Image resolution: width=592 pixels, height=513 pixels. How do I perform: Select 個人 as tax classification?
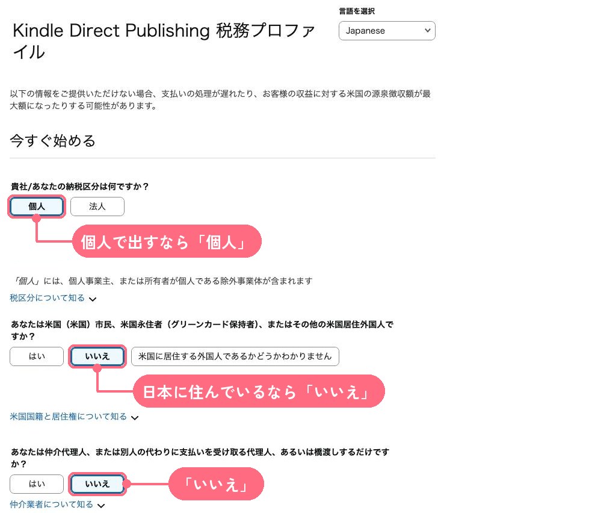(37, 207)
